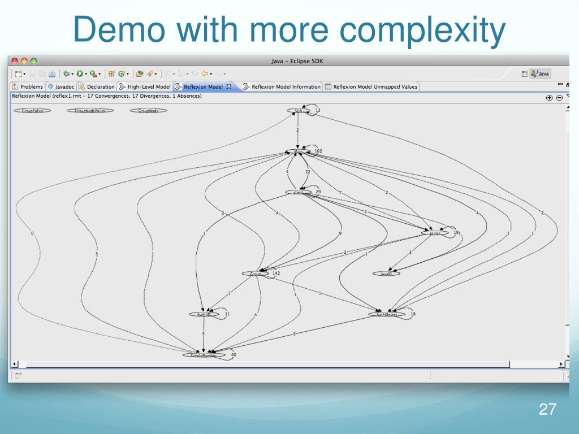Image resolution: width=579 pixels, height=434 pixels.
Task: Click the edge label 40 near CryptoNumber
Action: tap(234, 355)
